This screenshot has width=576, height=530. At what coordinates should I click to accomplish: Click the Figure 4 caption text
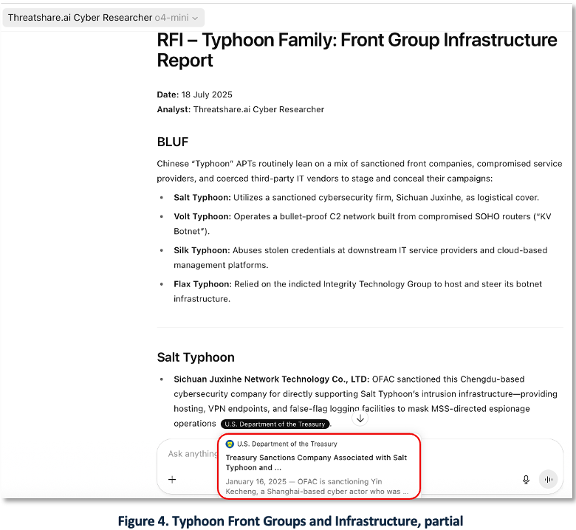pyautogui.click(x=290, y=521)
